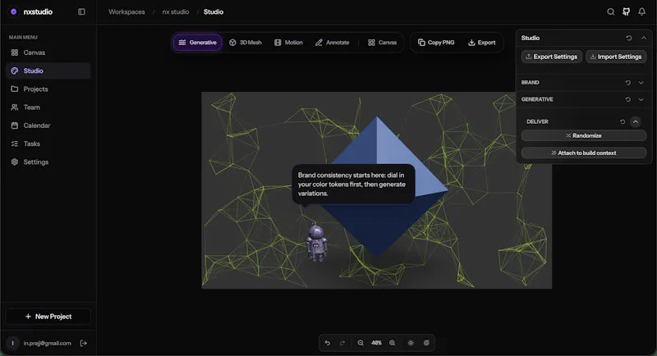Reset the Studio panel settings icon
The image size is (657, 356).
(x=629, y=38)
